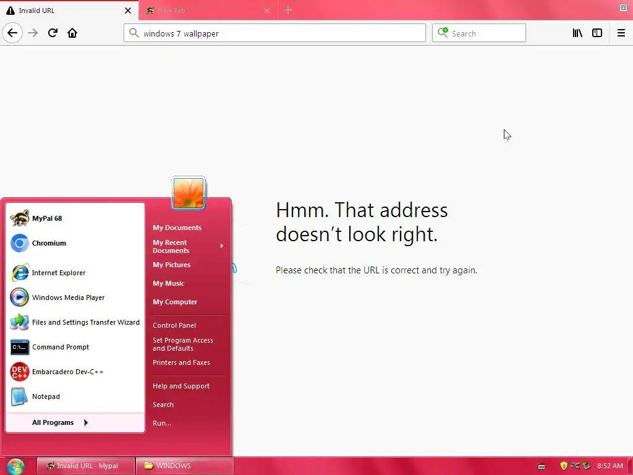
Task: Click the Internet Explorer e icon
Action: tap(19, 273)
